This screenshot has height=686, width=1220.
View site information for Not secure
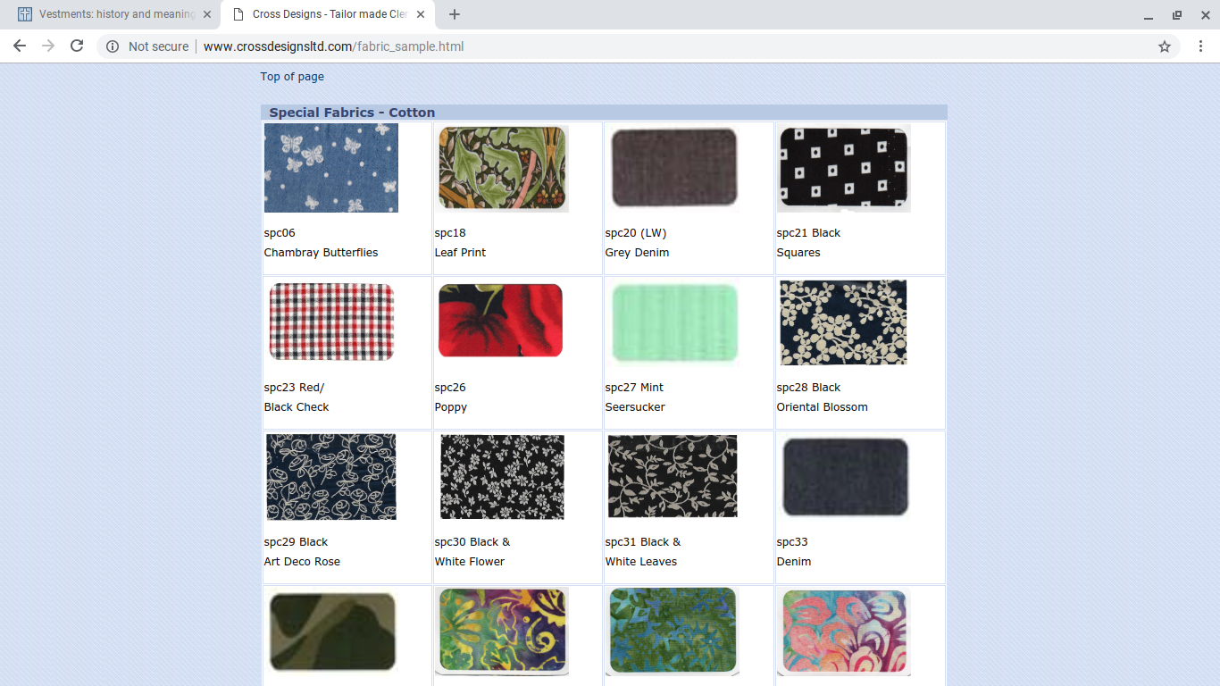[x=147, y=46]
